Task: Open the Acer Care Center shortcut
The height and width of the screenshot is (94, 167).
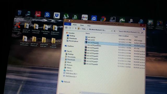Action: (x=150, y=24)
